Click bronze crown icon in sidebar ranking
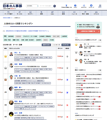The width and height of the screenshot is (107, 120). coord(76,60)
